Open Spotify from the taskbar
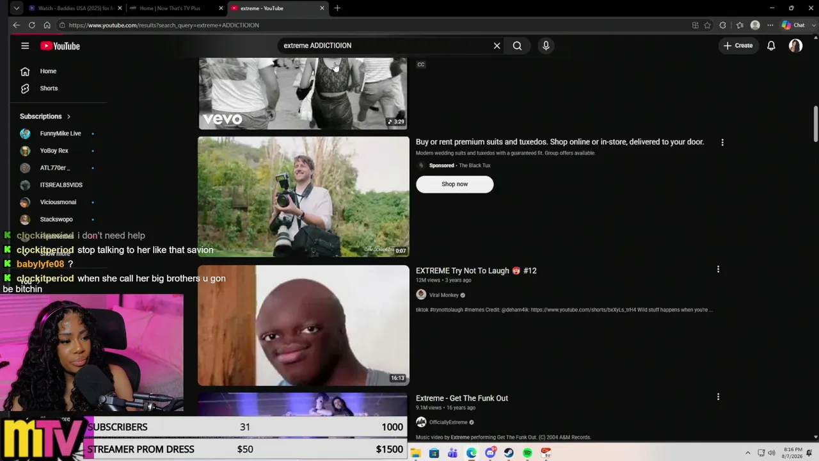This screenshot has height=461, width=819. pos(527,453)
